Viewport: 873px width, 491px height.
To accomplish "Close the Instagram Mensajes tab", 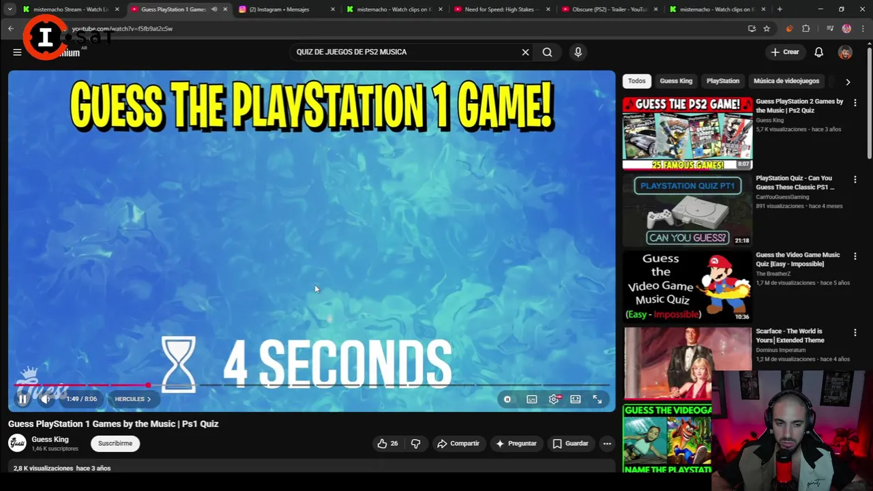I will [333, 10].
